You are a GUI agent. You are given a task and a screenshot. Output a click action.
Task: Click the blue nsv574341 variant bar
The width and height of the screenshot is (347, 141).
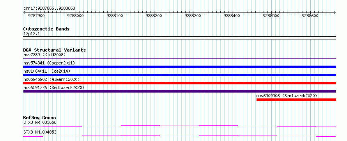click(x=179, y=67)
